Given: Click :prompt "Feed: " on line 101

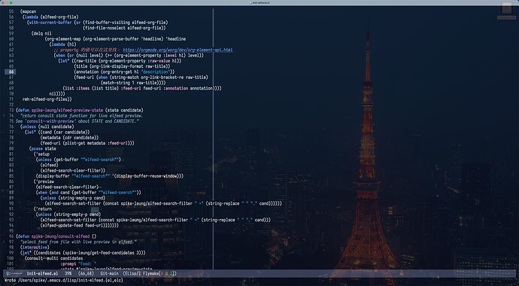Looking at the screenshot, I should 78,264.
